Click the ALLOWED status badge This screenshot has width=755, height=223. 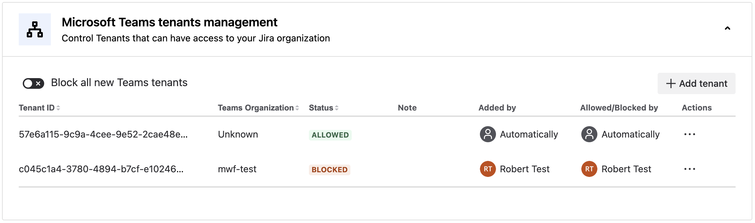[x=330, y=135]
